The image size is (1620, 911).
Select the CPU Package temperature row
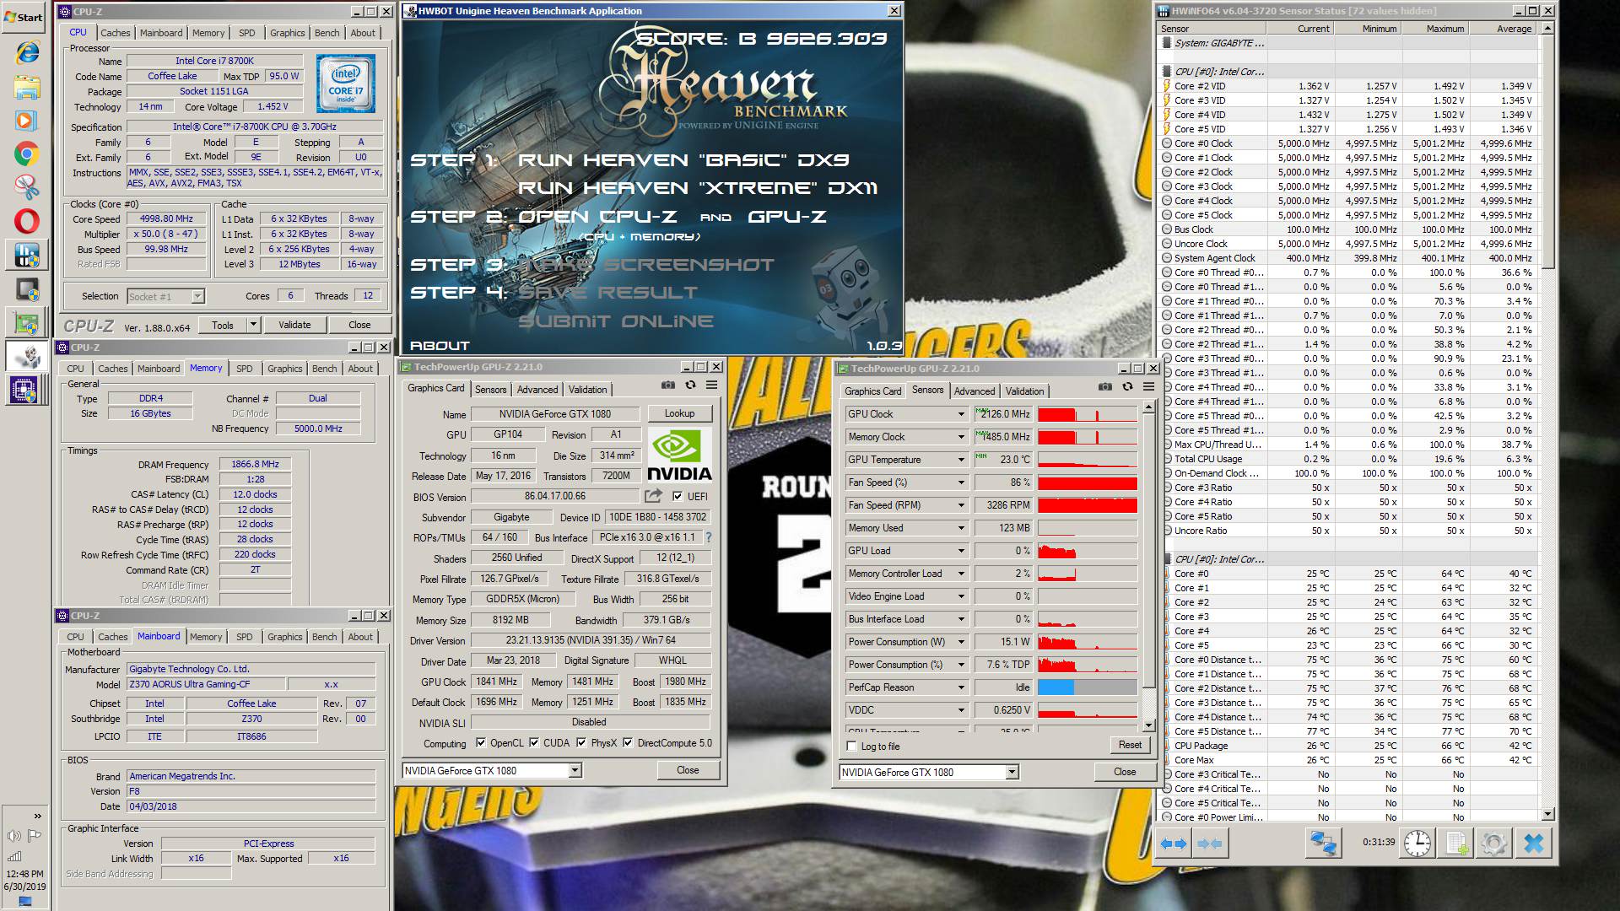tap(1350, 746)
